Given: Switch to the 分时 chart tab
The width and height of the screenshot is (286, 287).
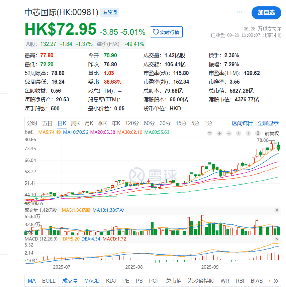Looking at the screenshot, I should click(32, 123).
